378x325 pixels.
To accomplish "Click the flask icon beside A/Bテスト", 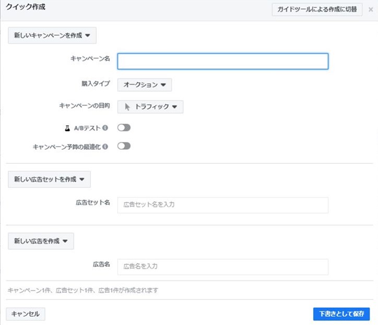I will [x=67, y=128].
